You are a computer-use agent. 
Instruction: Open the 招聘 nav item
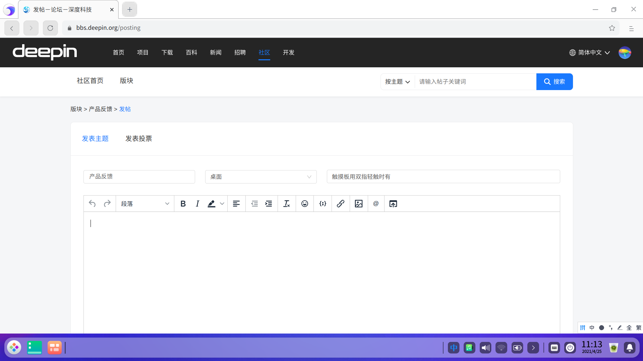(240, 53)
